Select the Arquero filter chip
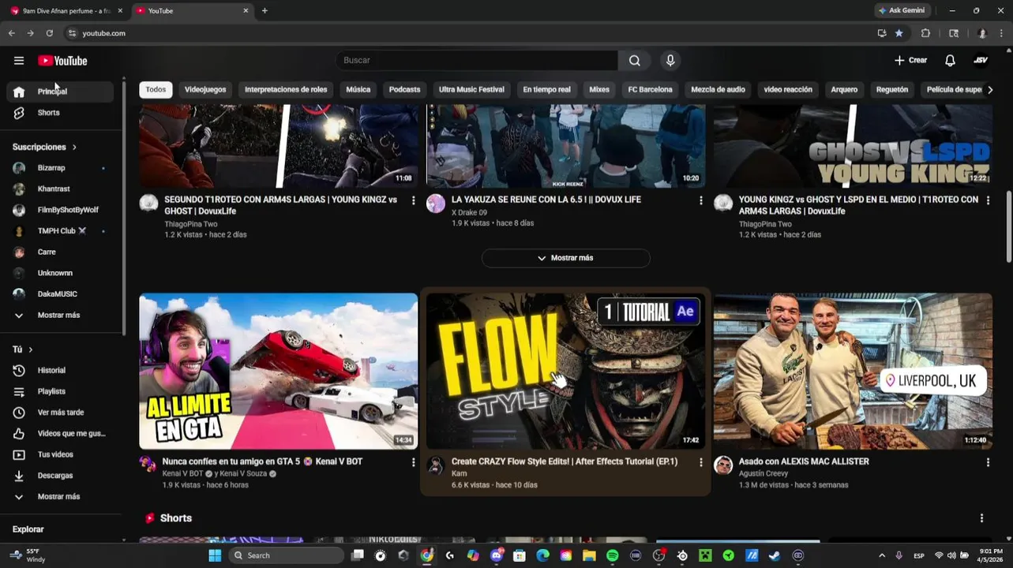This screenshot has width=1013, height=568. coord(844,90)
